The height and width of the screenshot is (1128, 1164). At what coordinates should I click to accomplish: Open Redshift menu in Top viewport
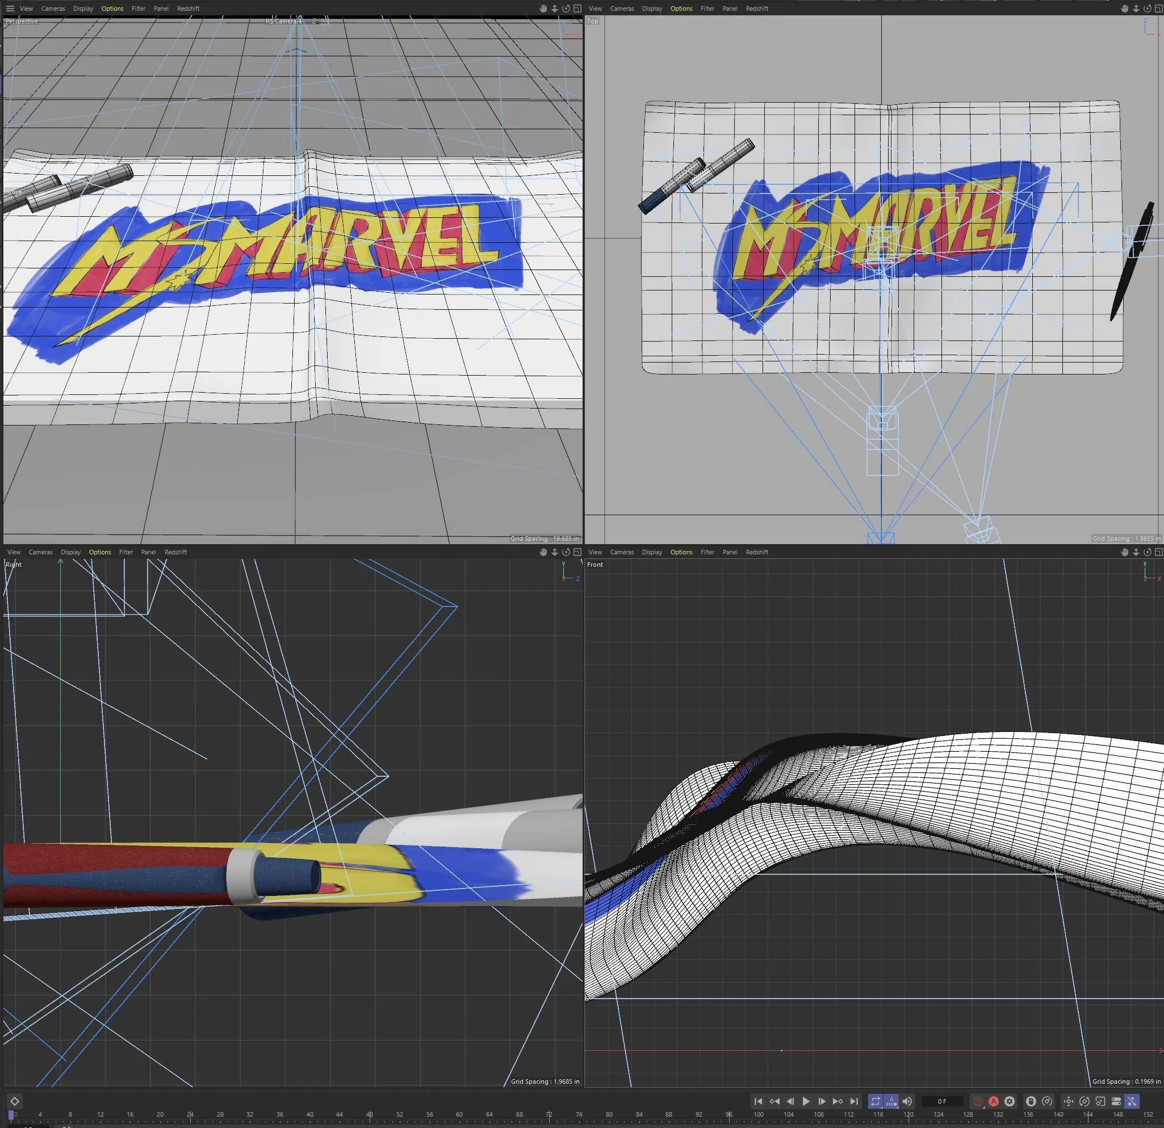coord(756,9)
